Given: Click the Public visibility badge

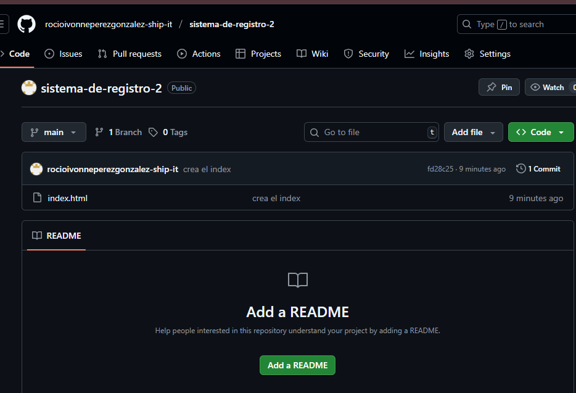Looking at the screenshot, I should [181, 88].
